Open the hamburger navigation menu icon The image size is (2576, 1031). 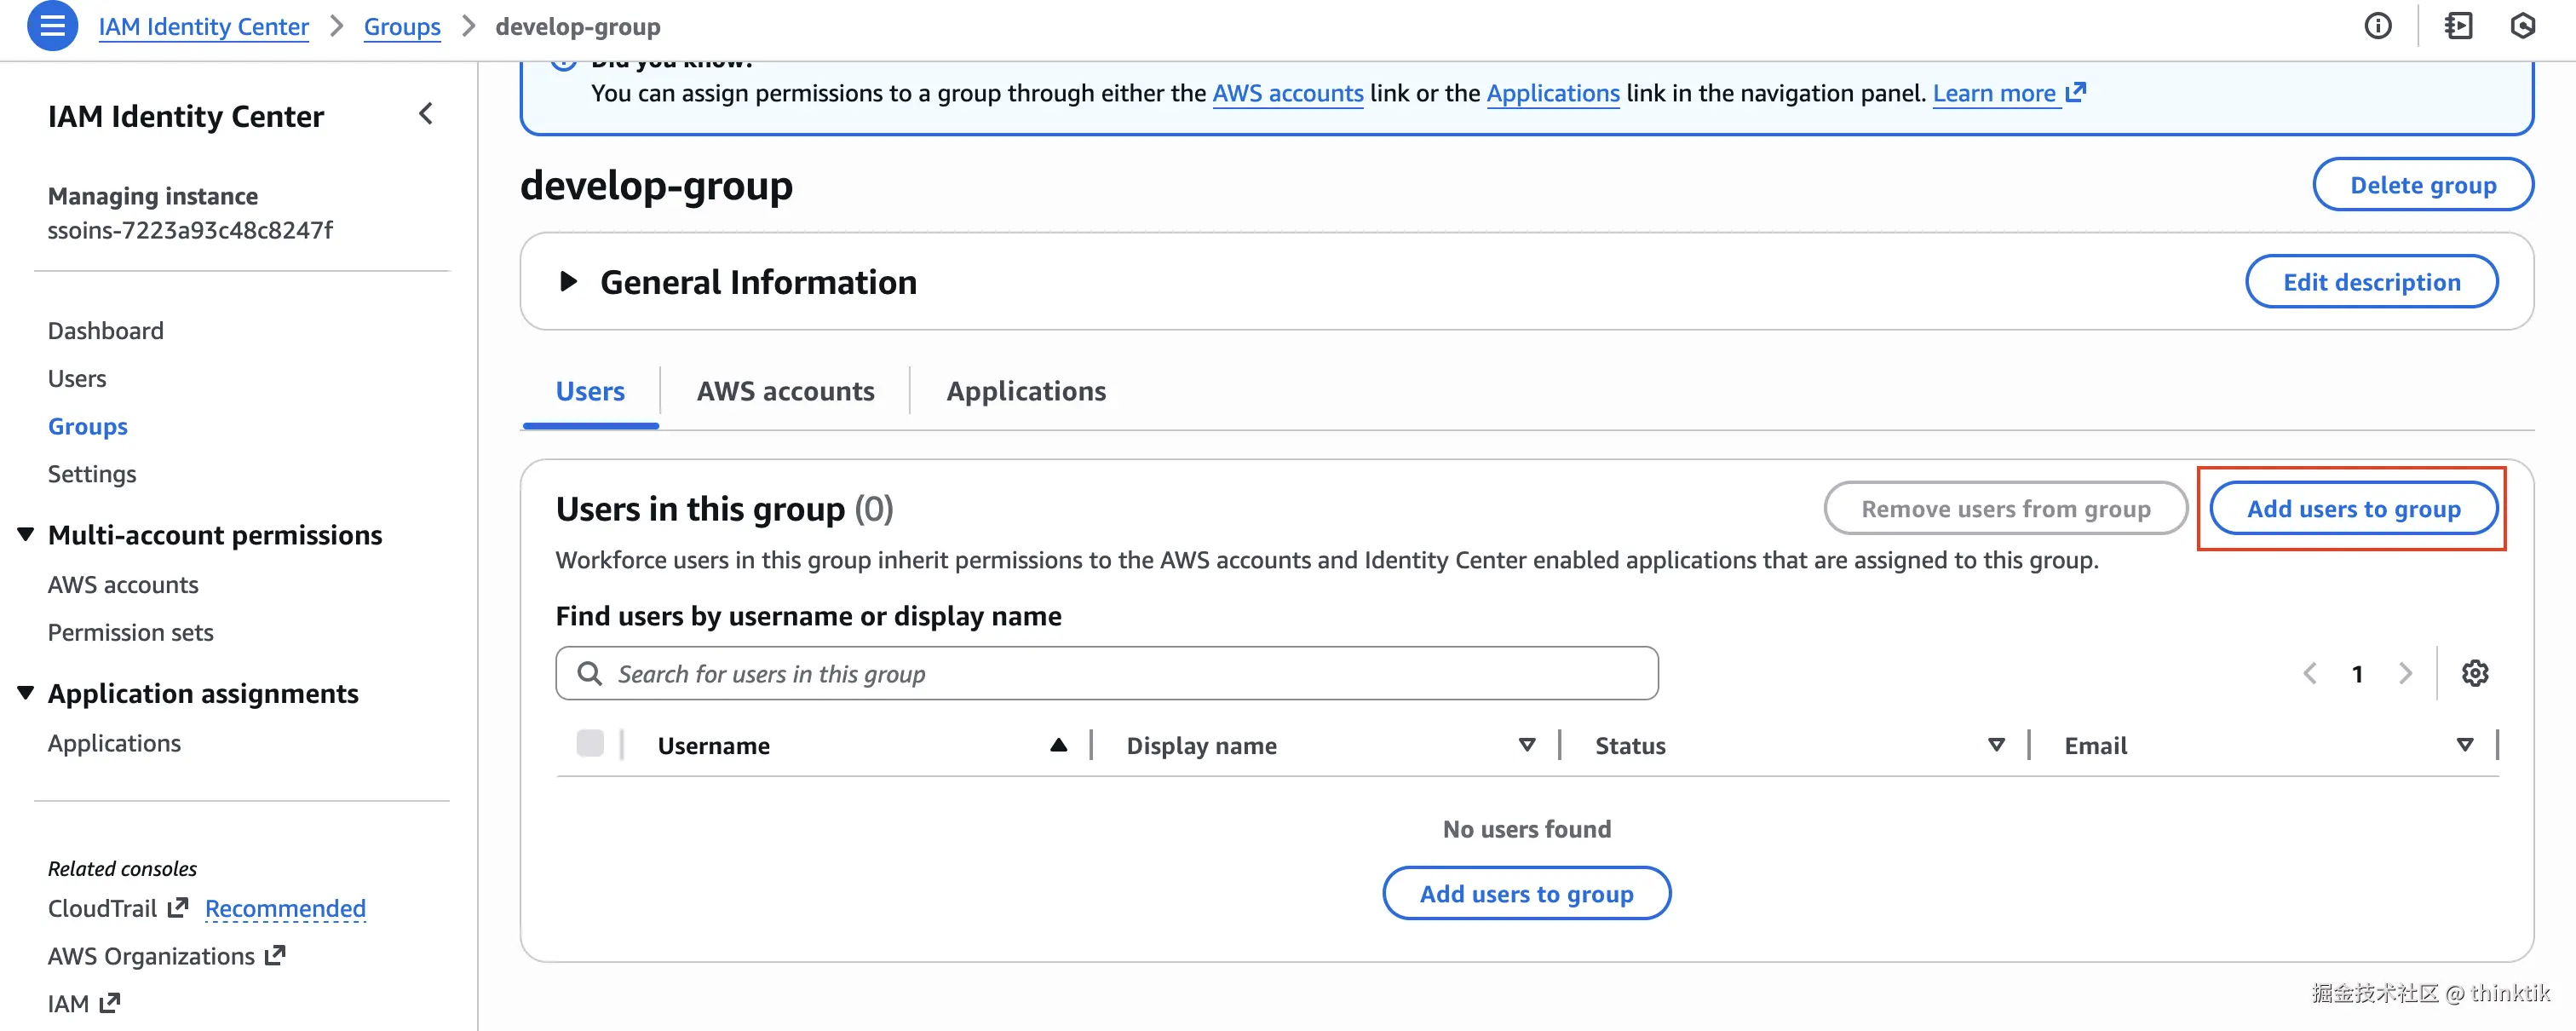pos(52,26)
